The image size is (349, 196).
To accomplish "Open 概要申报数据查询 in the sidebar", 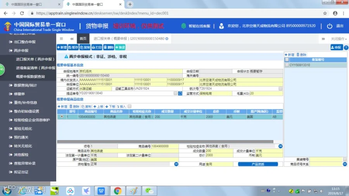I will 30,76.
